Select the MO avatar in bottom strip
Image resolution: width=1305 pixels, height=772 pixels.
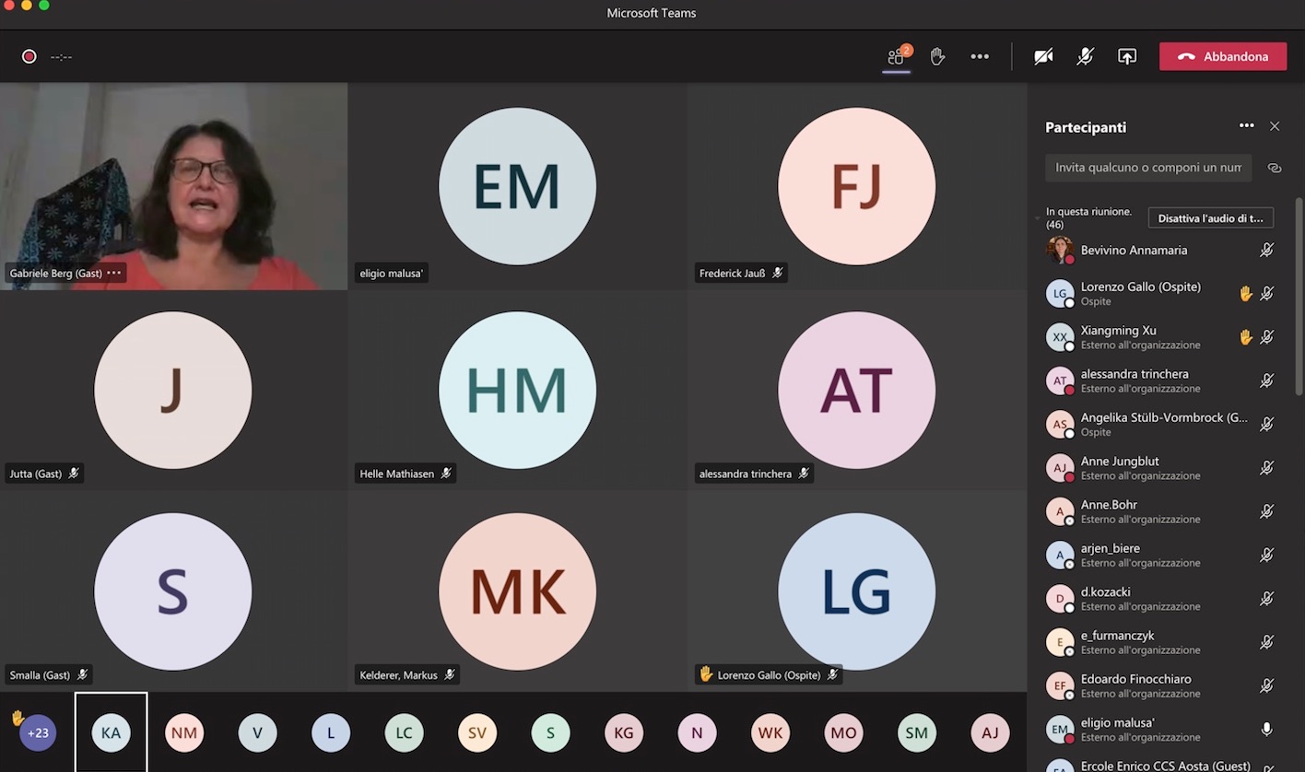843,733
